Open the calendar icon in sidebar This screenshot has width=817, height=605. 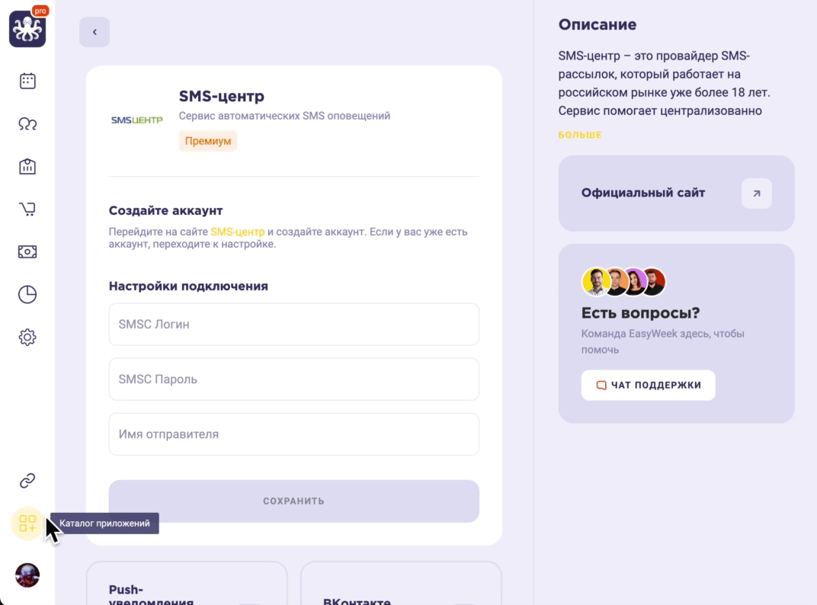(x=27, y=81)
